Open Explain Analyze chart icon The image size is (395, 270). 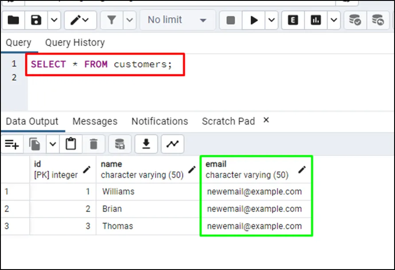(x=316, y=20)
